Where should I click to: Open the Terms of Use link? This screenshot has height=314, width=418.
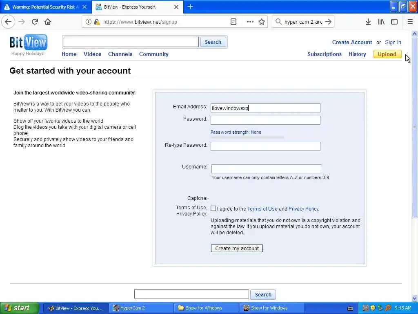pyautogui.click(x=262, y=209)
